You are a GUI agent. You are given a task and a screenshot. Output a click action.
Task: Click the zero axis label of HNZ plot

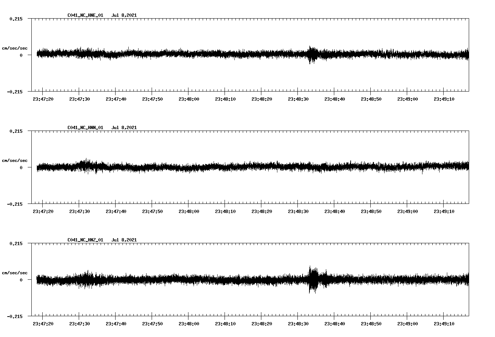click(x=21, y=280)
